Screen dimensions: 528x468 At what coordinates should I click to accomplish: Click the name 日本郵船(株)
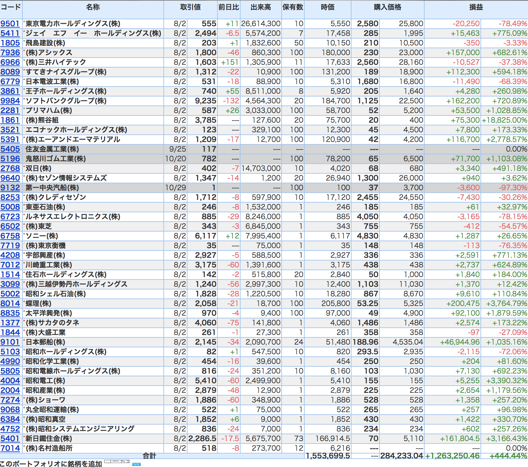pyautogui.click(x=45, y=342)
